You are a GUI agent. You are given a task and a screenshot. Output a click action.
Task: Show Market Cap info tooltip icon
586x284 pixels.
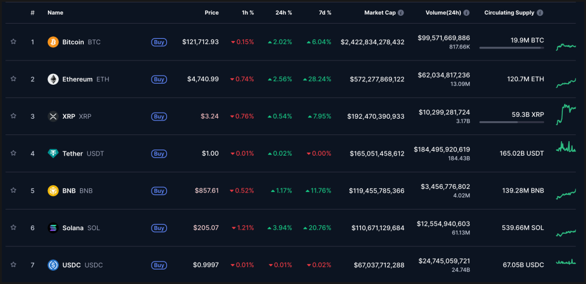click(400, 13)
